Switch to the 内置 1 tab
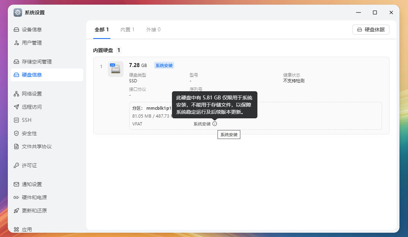Image resolution: width=408 pixels, height=237 pixels. point(127,30)
